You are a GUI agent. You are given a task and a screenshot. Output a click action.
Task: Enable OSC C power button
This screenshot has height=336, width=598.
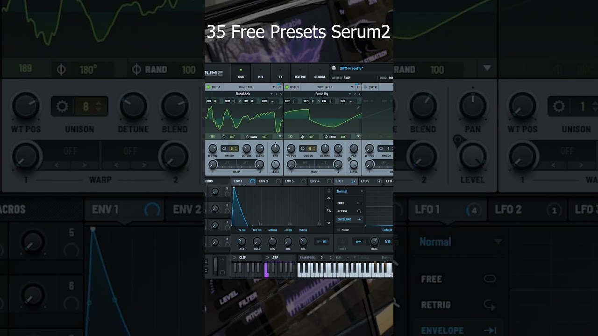pos(365,87)
